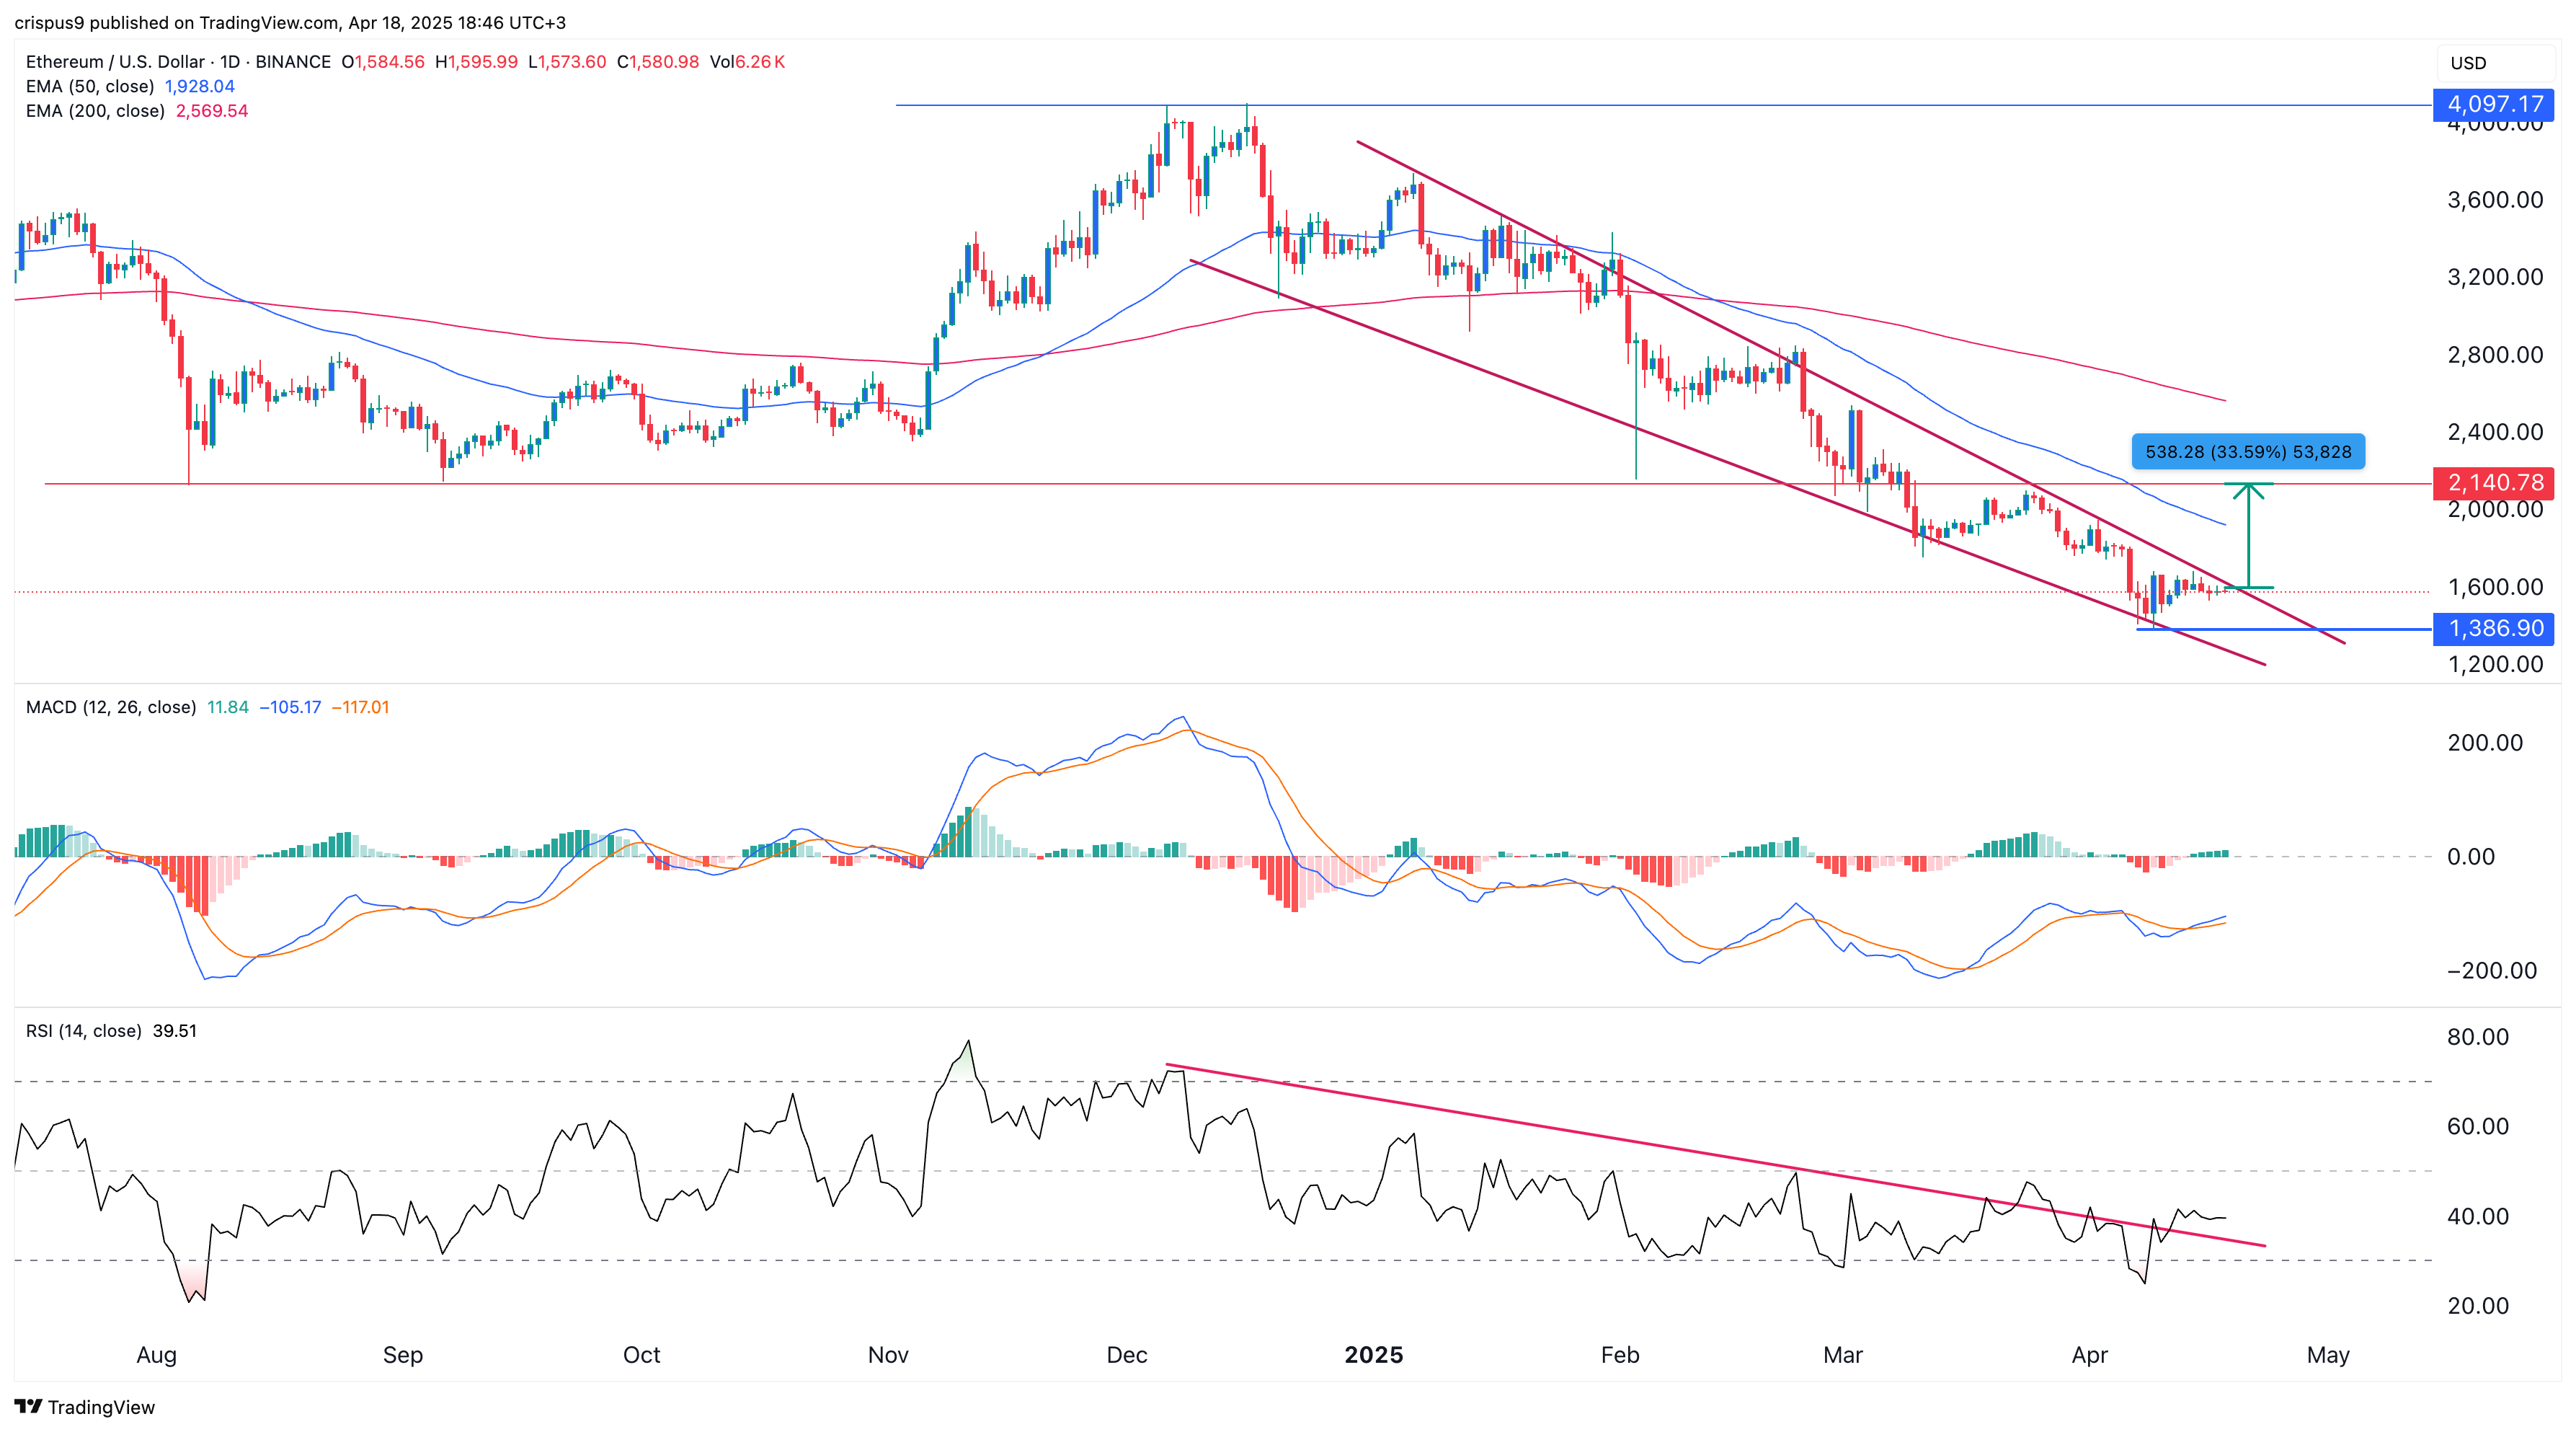This screenshot has height=1432, width=2576.
Task: Select the MACD (12, 26, close) pane label
Action: point(110,707)
